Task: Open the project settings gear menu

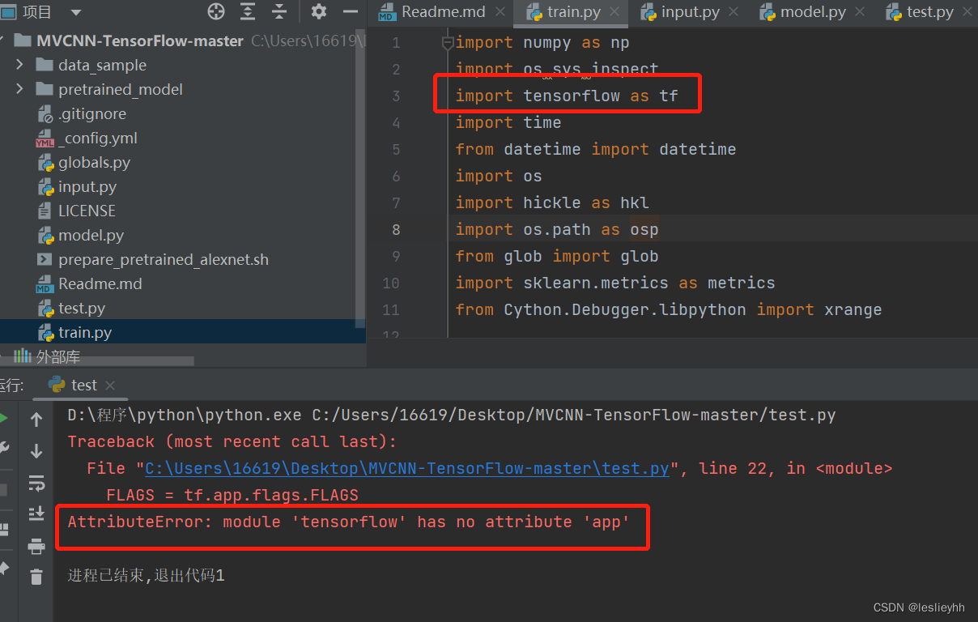Action: pyautogui.click(x=319, y=11)
